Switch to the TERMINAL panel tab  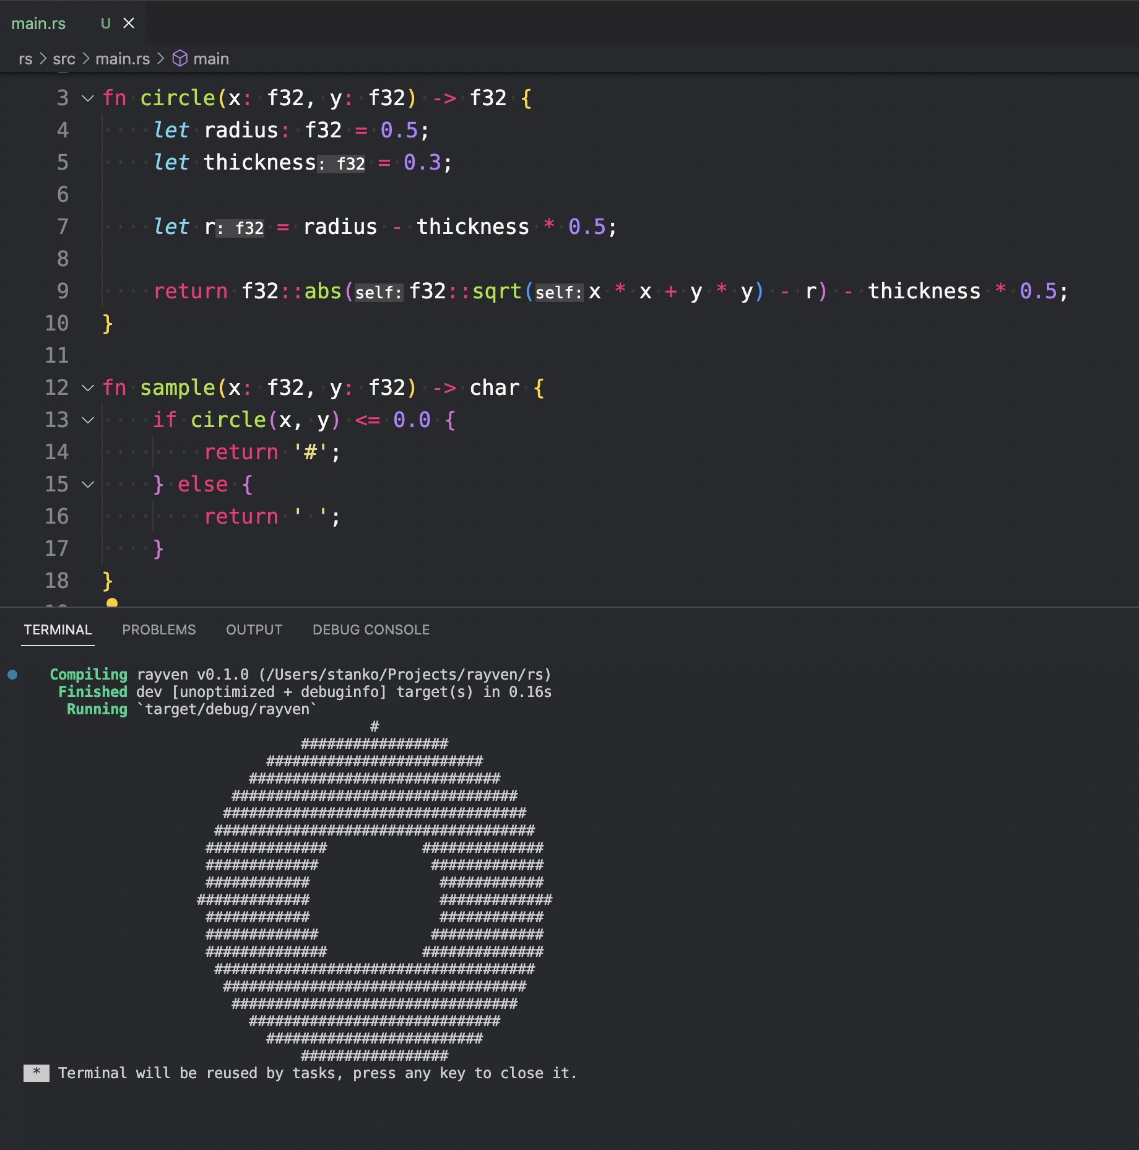coord(58,629)
